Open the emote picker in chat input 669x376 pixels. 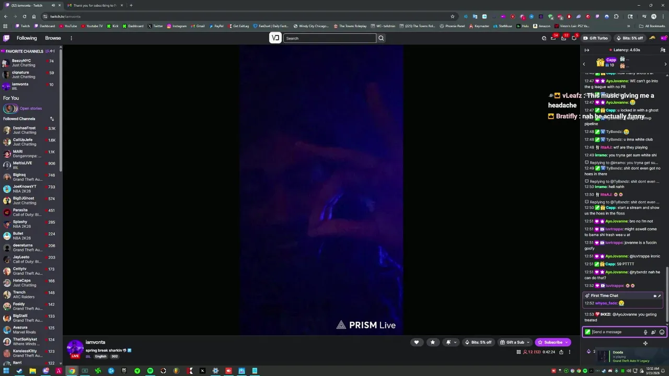click(x=662, y=332)
